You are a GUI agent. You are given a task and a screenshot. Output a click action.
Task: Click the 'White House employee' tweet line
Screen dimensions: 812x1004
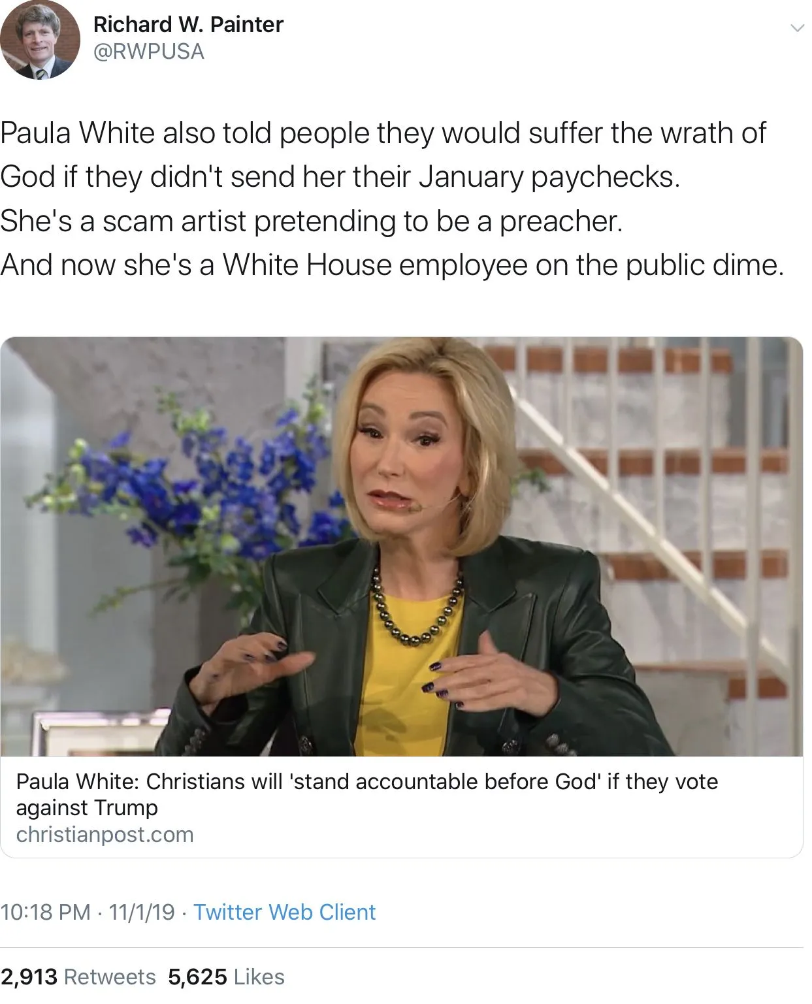(x=392, y=265)
